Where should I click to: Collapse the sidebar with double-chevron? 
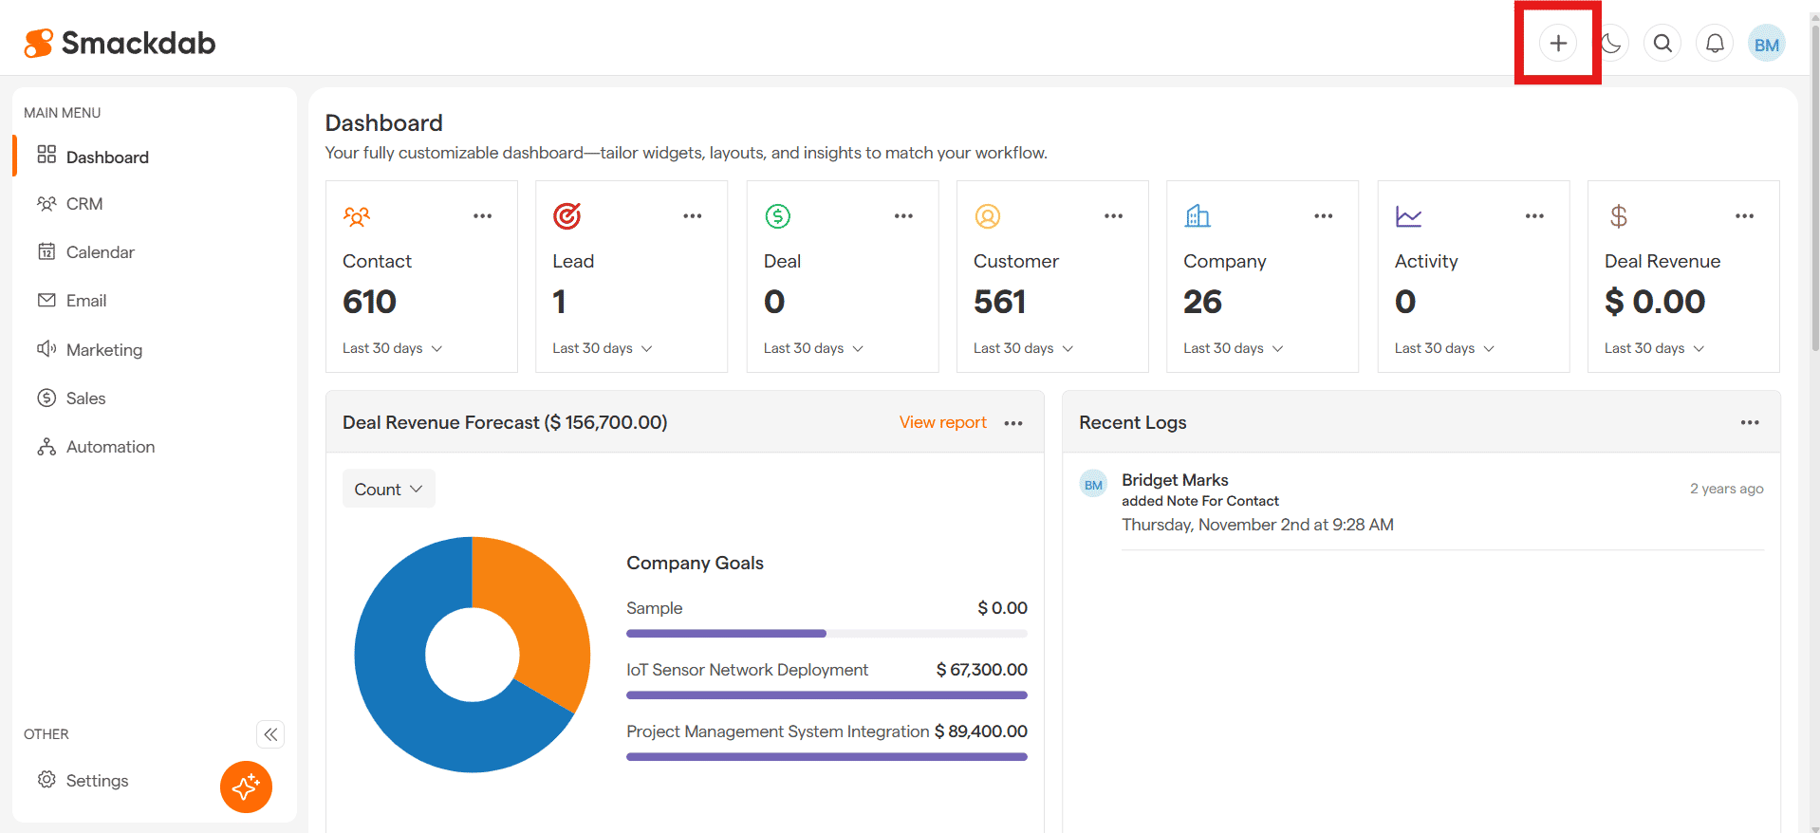click(270, 734)
